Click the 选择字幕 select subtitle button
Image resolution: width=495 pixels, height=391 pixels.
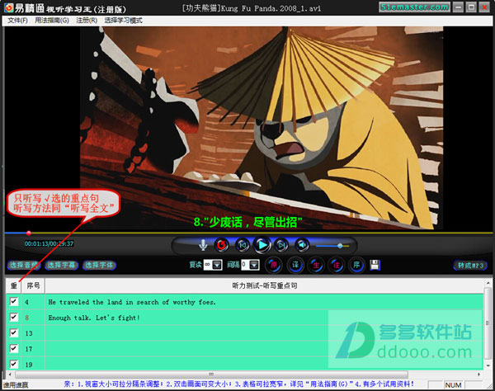(62, 265)
